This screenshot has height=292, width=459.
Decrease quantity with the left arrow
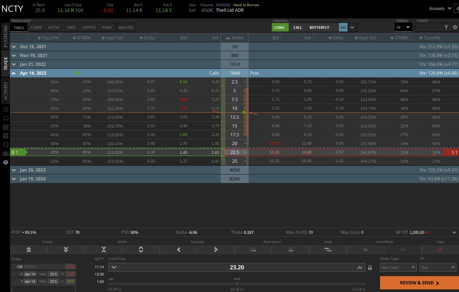pyautogui.click(x=178, y=250)
